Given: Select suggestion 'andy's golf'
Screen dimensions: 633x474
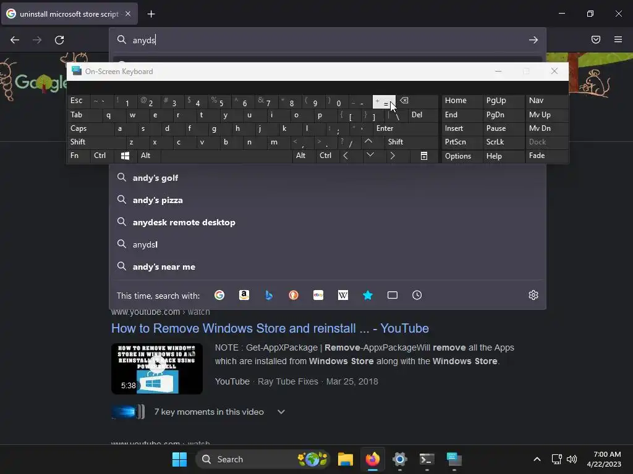Looking at the screenshot, I should (328, 178).
